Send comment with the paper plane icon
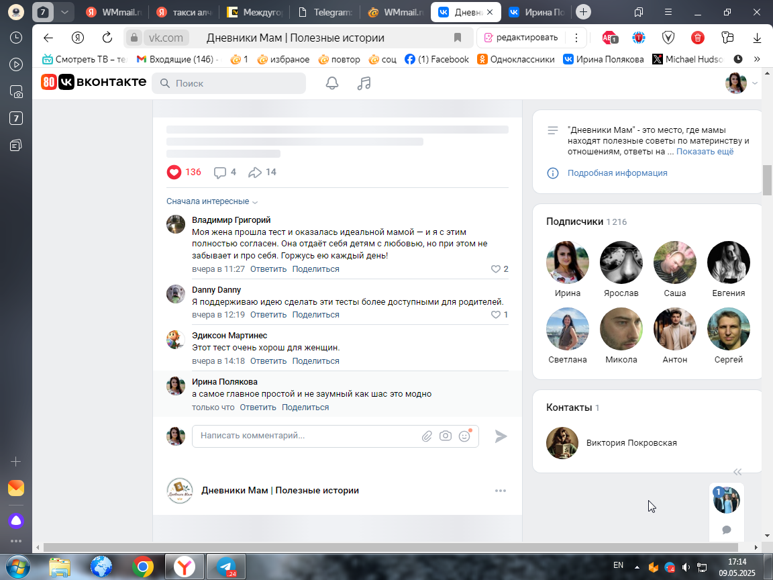Viewport: 773px width, 580px height. [x=501, y=436]
